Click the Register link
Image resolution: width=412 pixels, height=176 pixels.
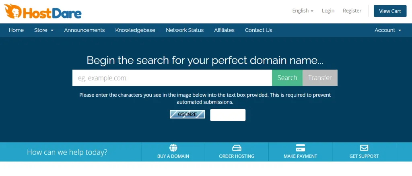tap(352, 11)
